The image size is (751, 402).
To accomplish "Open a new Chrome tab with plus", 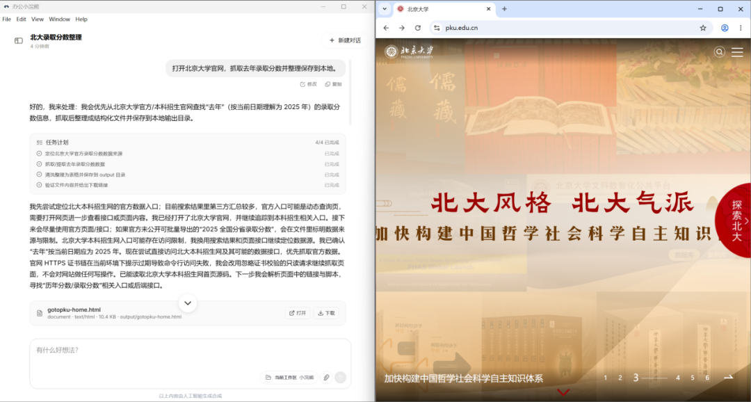I will 504,9.
